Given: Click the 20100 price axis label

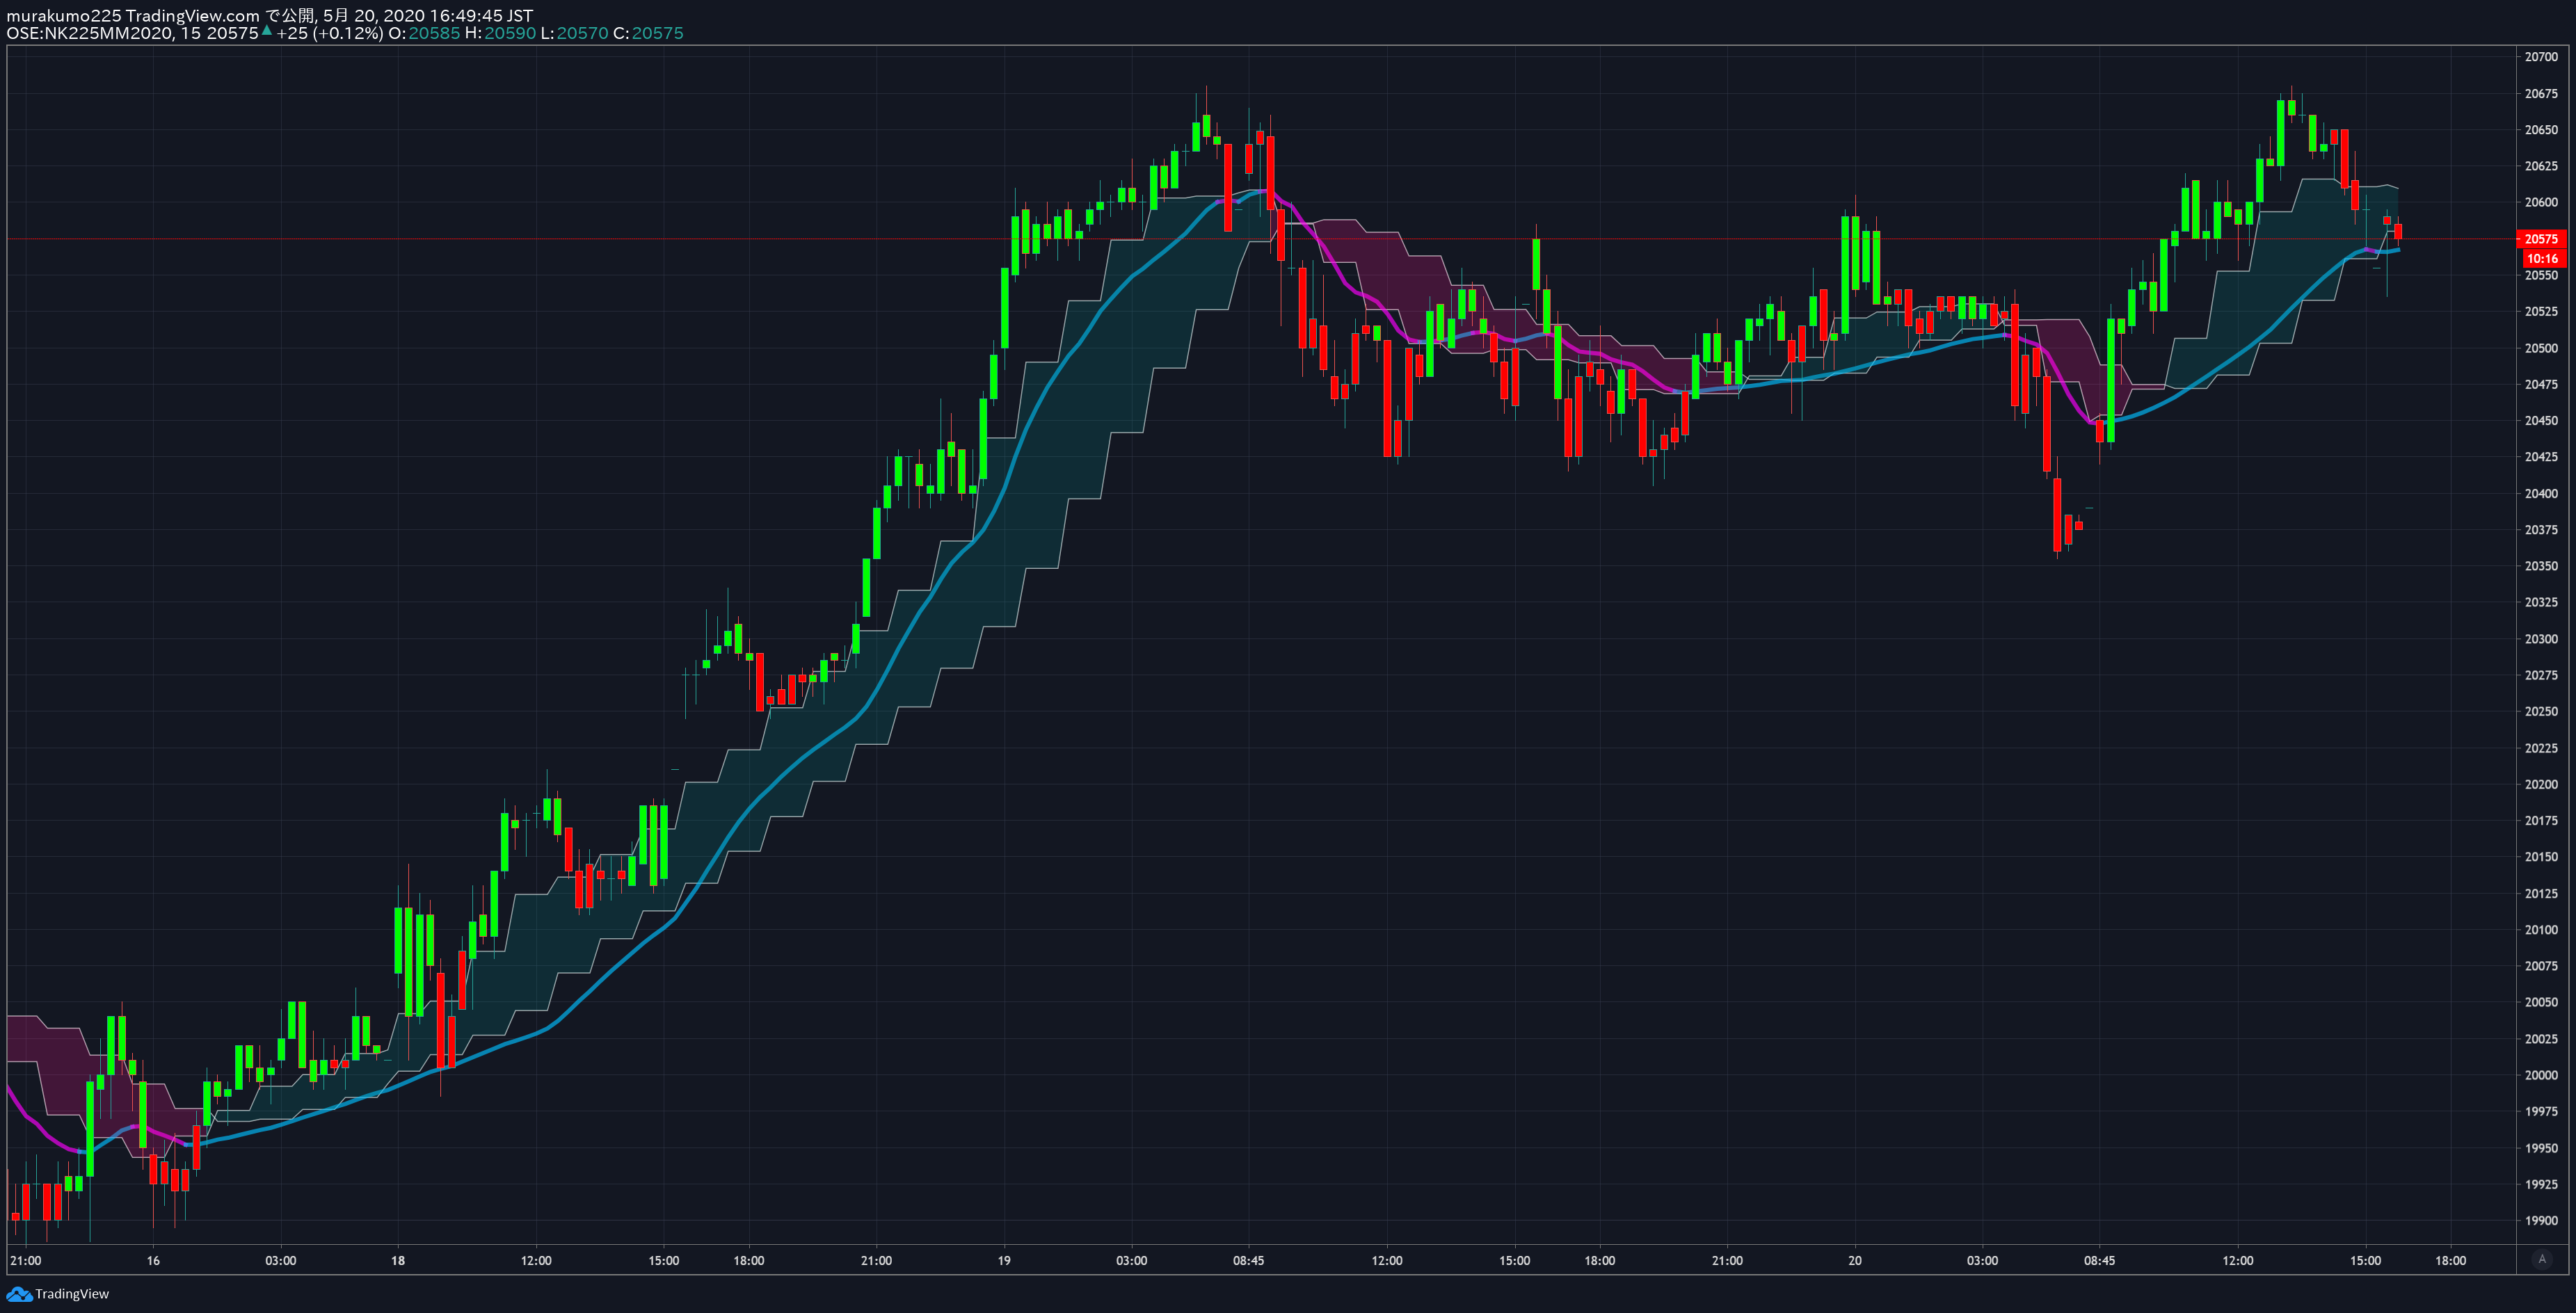Looking at the screenshot, I should [x=2541, y=930].
